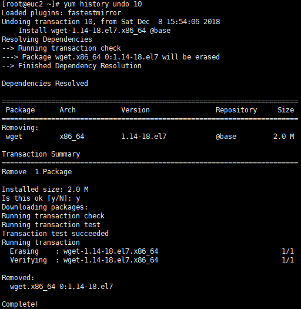Click the 'Install wget-1.14-18.el7.x86_64 @base' line
This screenshot has width=301, height=309.
click(x=94, y=31)
